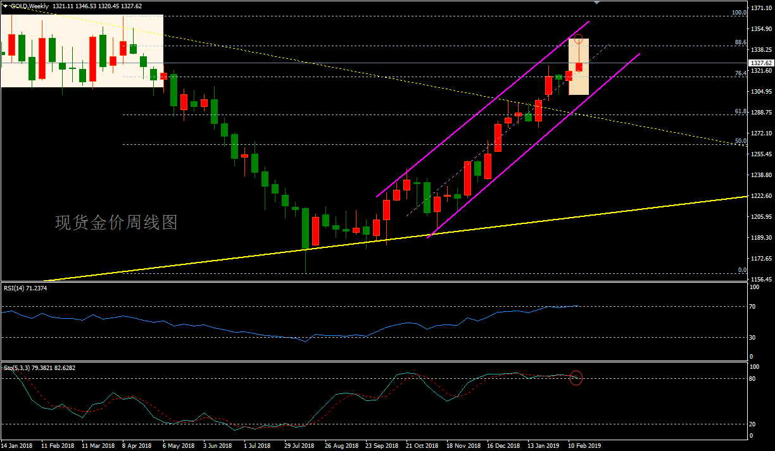The image size is (775, 451).
Task: Click the 1338.25 price axis label
Action: (x=761, y=49)
